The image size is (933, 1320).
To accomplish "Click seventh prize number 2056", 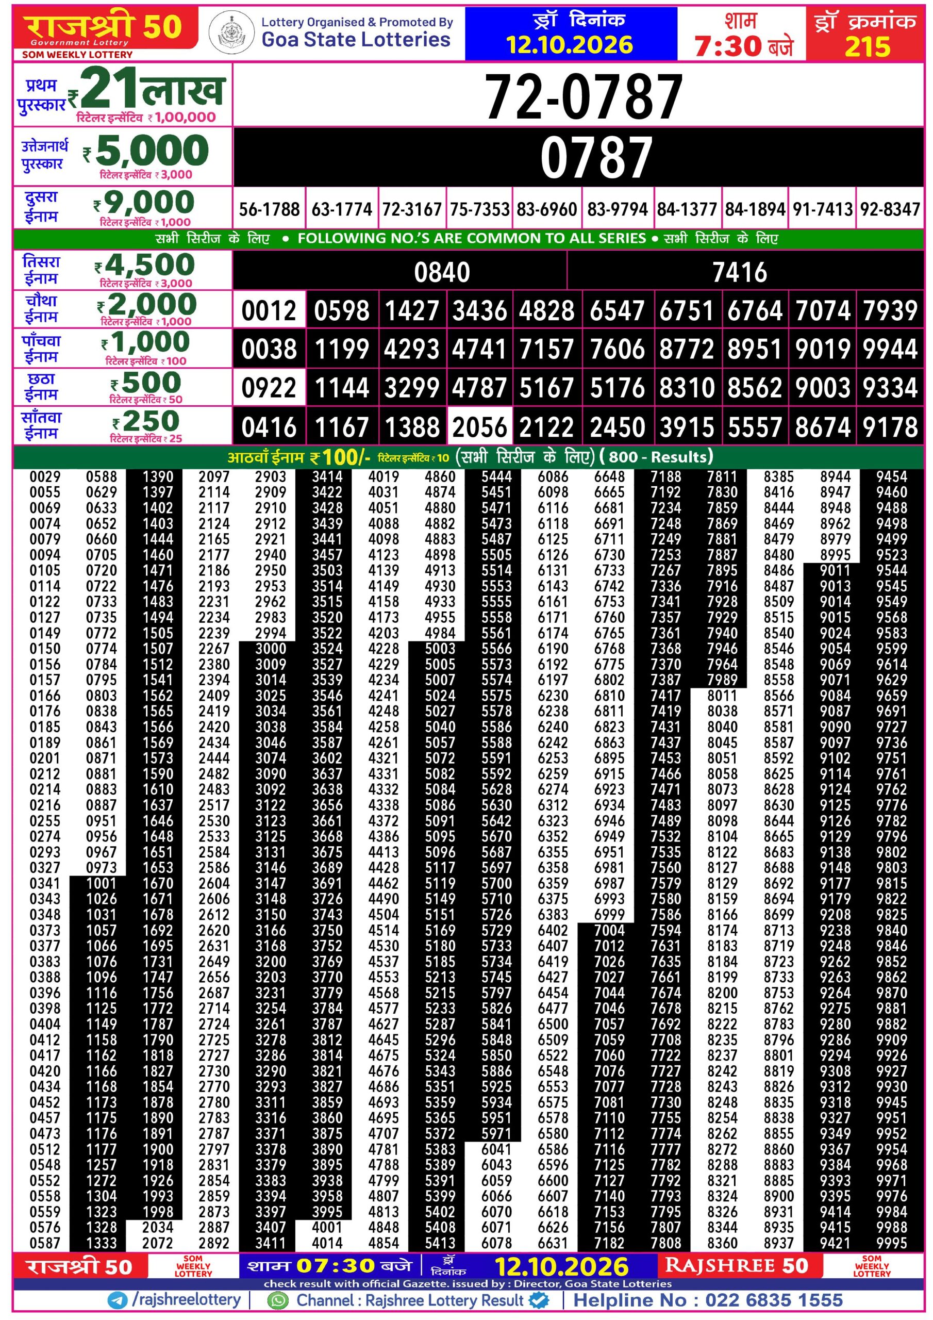I will (480, 427).
